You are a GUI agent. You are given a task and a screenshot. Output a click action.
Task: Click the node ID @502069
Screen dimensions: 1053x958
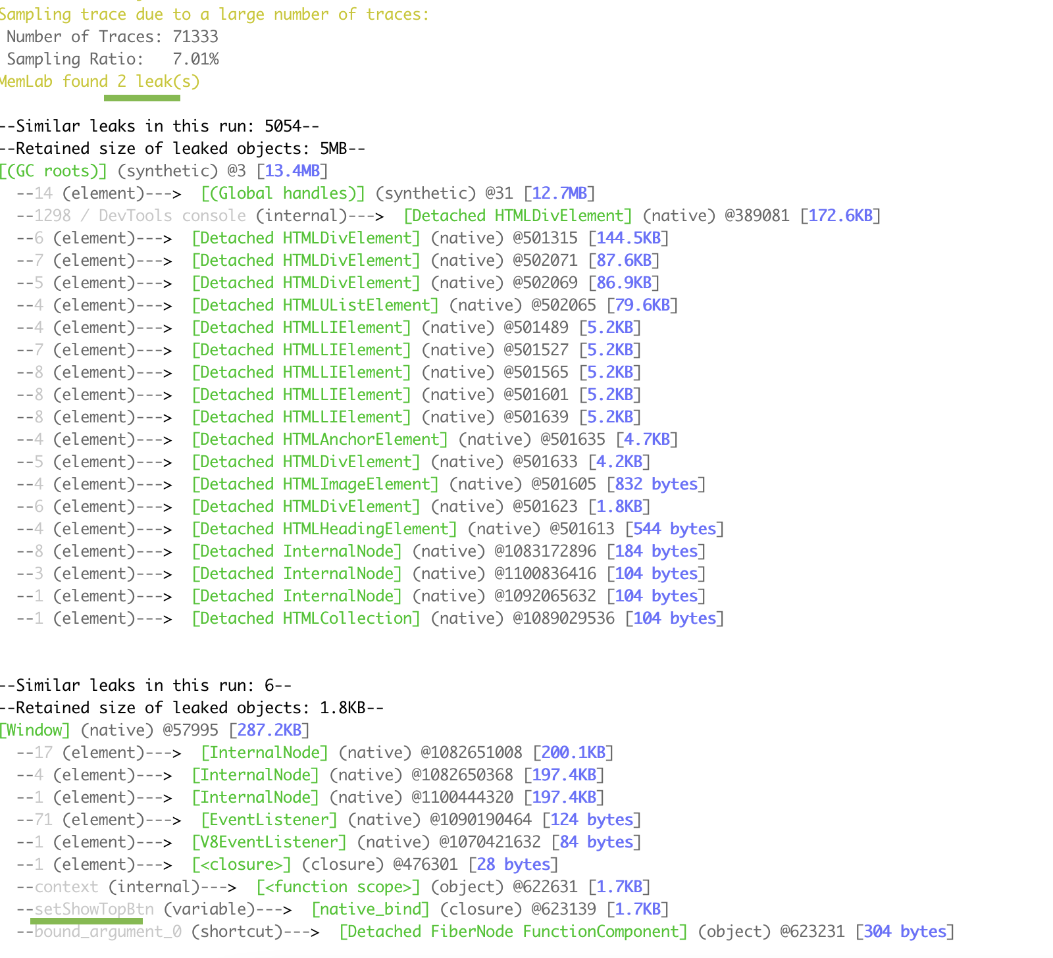click(545, 283)
